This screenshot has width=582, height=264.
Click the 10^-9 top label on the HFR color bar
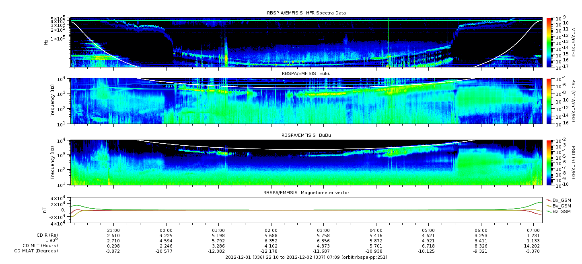[561, 19]
